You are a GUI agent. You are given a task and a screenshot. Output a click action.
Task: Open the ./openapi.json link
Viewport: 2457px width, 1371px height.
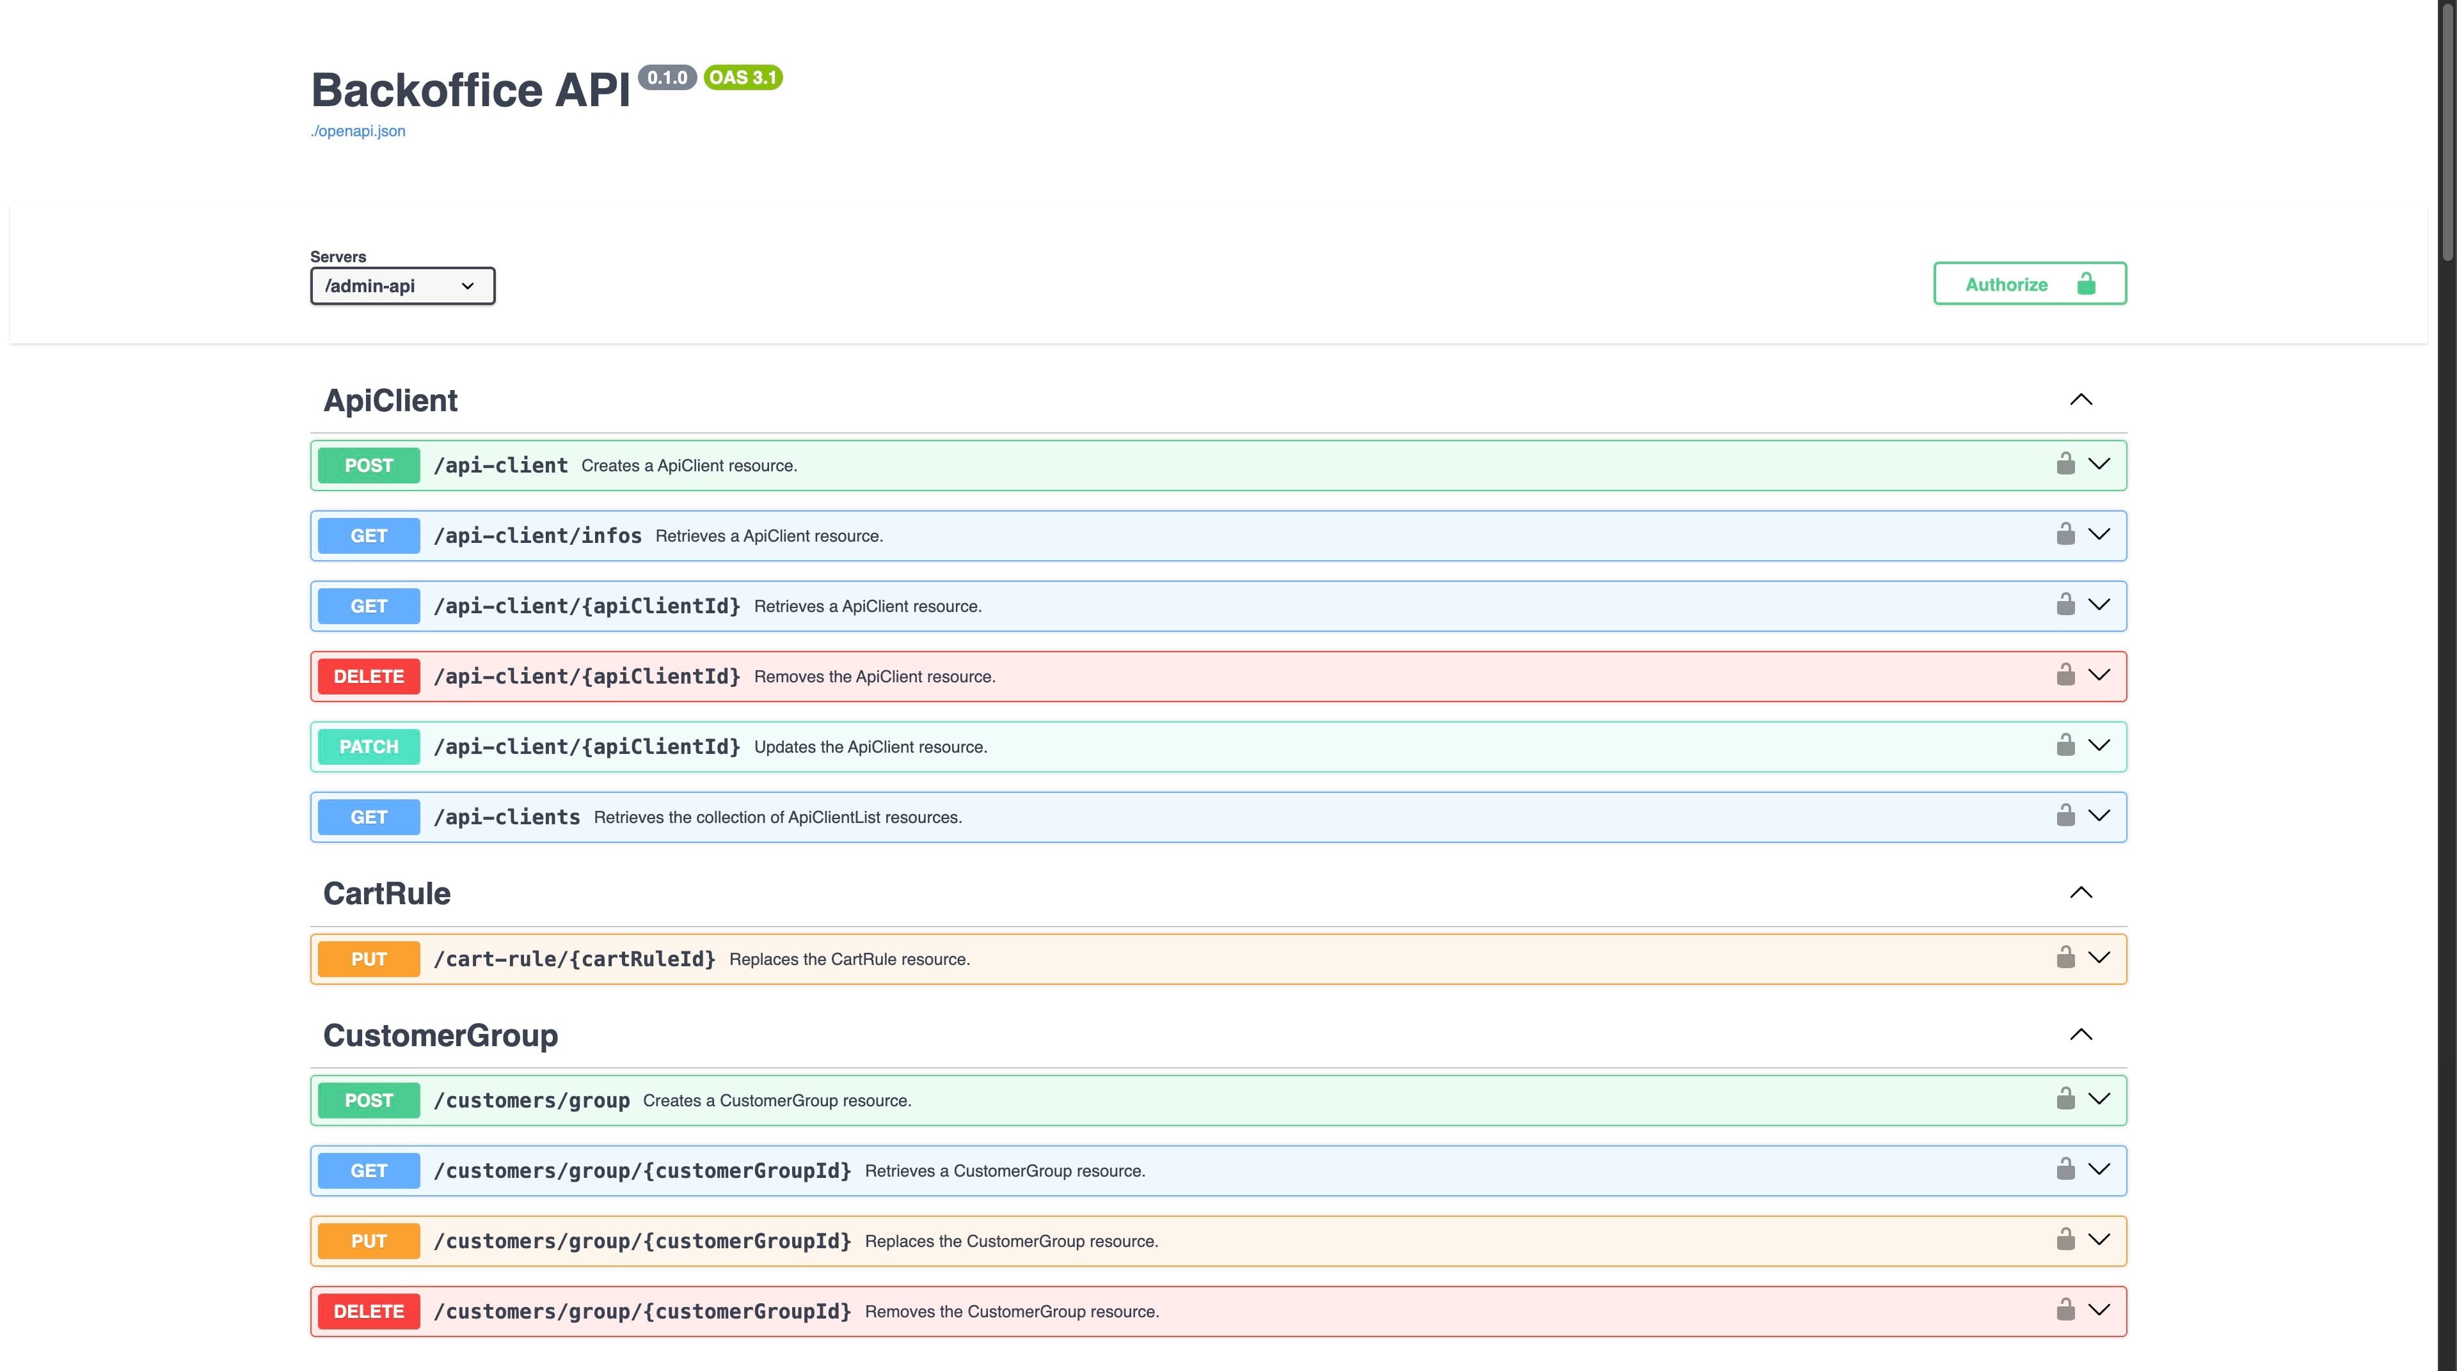(x=358, y=132)
